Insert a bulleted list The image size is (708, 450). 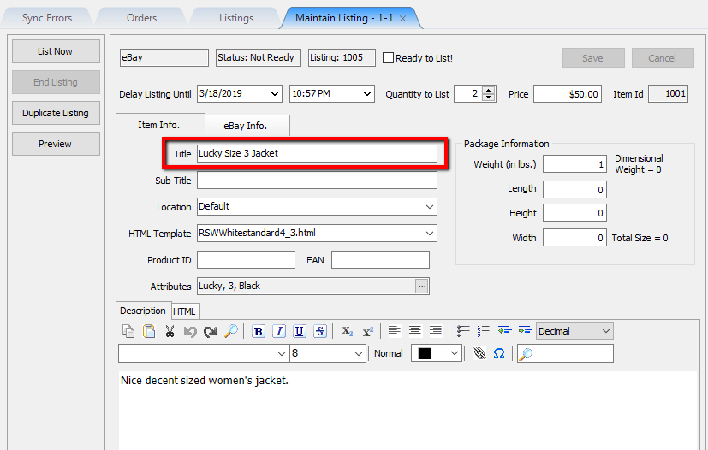pos(463,331)
